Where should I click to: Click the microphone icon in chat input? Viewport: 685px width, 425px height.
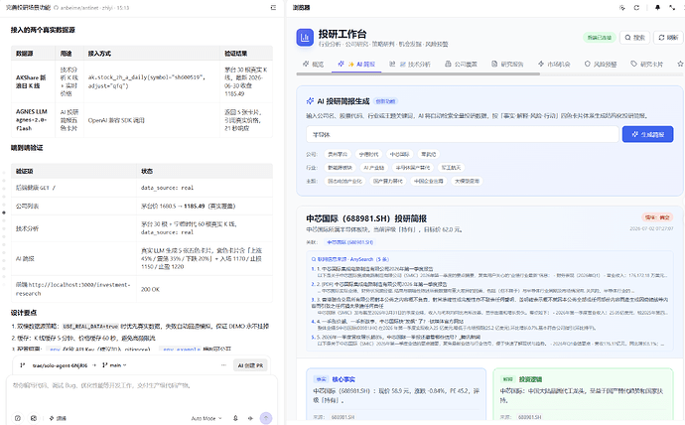coord(235,418)
